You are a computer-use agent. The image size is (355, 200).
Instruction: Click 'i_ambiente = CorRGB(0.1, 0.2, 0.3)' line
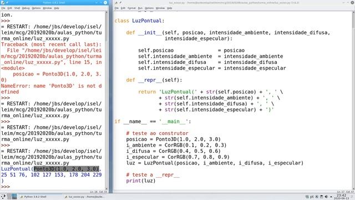coord(176,145)
